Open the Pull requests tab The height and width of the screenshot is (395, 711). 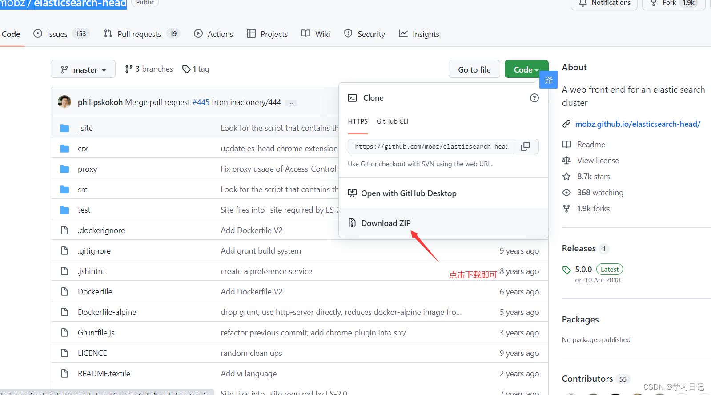141,34
